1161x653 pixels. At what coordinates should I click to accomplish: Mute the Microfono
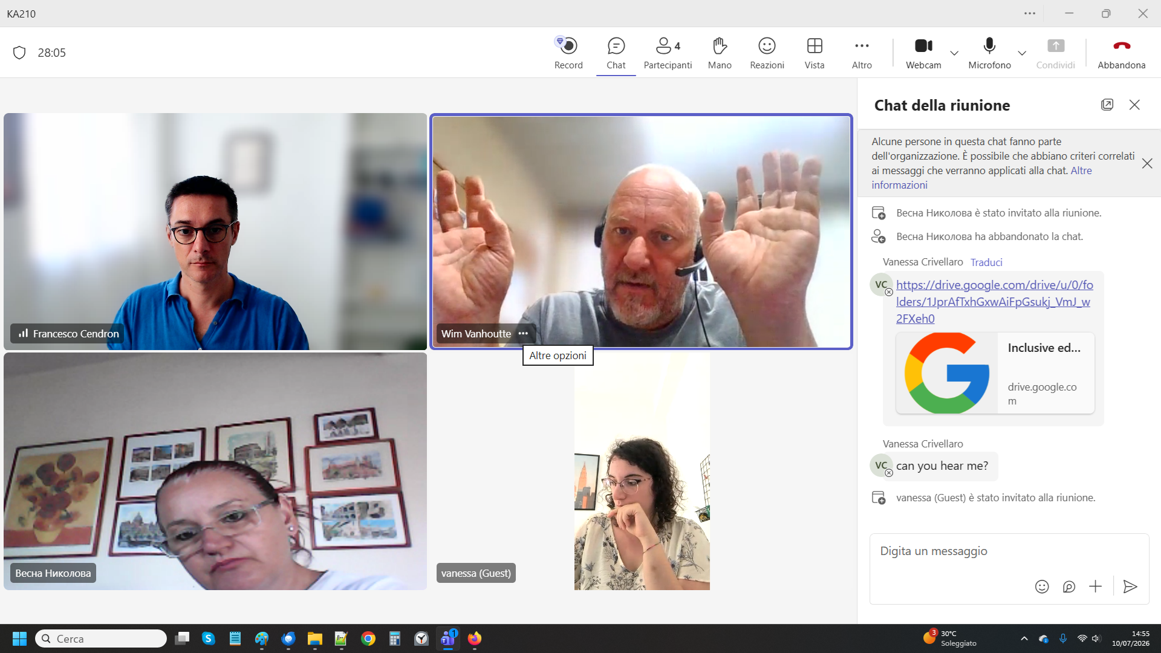(989, 53)
